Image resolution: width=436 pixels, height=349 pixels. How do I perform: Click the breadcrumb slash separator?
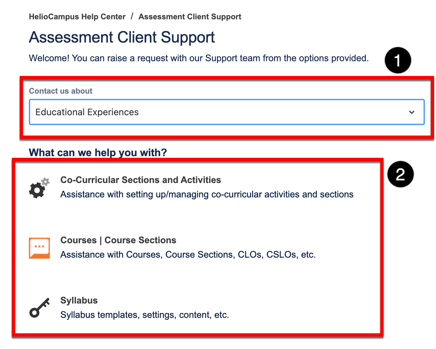[x=132, y=16]
